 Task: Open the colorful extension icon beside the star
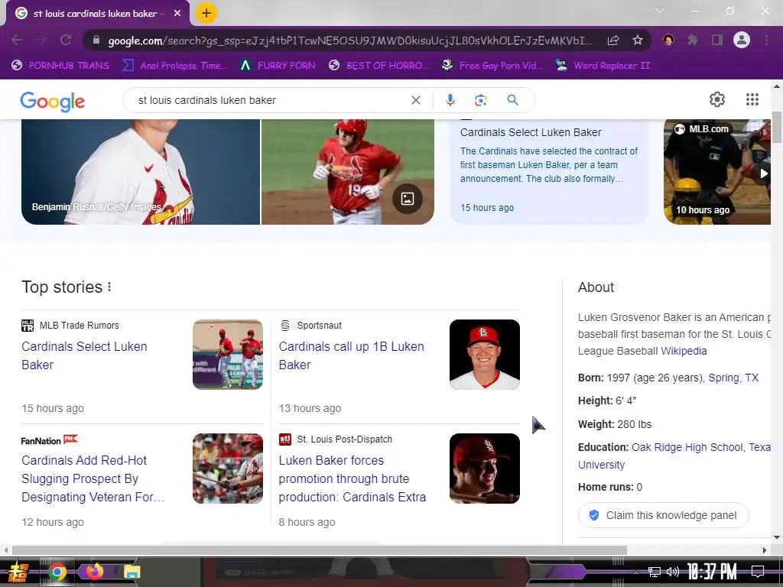668,40
